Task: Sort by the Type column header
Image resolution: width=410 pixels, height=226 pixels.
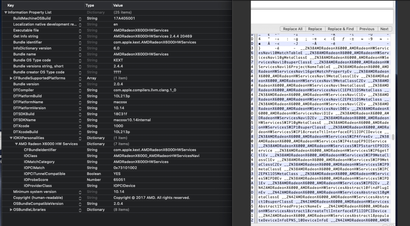Action: tap(90, 5)
